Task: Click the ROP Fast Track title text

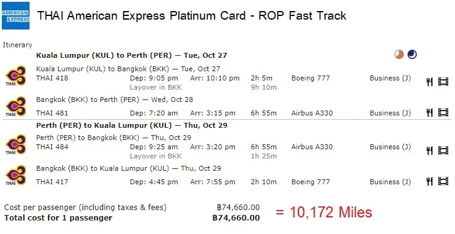Action: (x=302, y=15)
